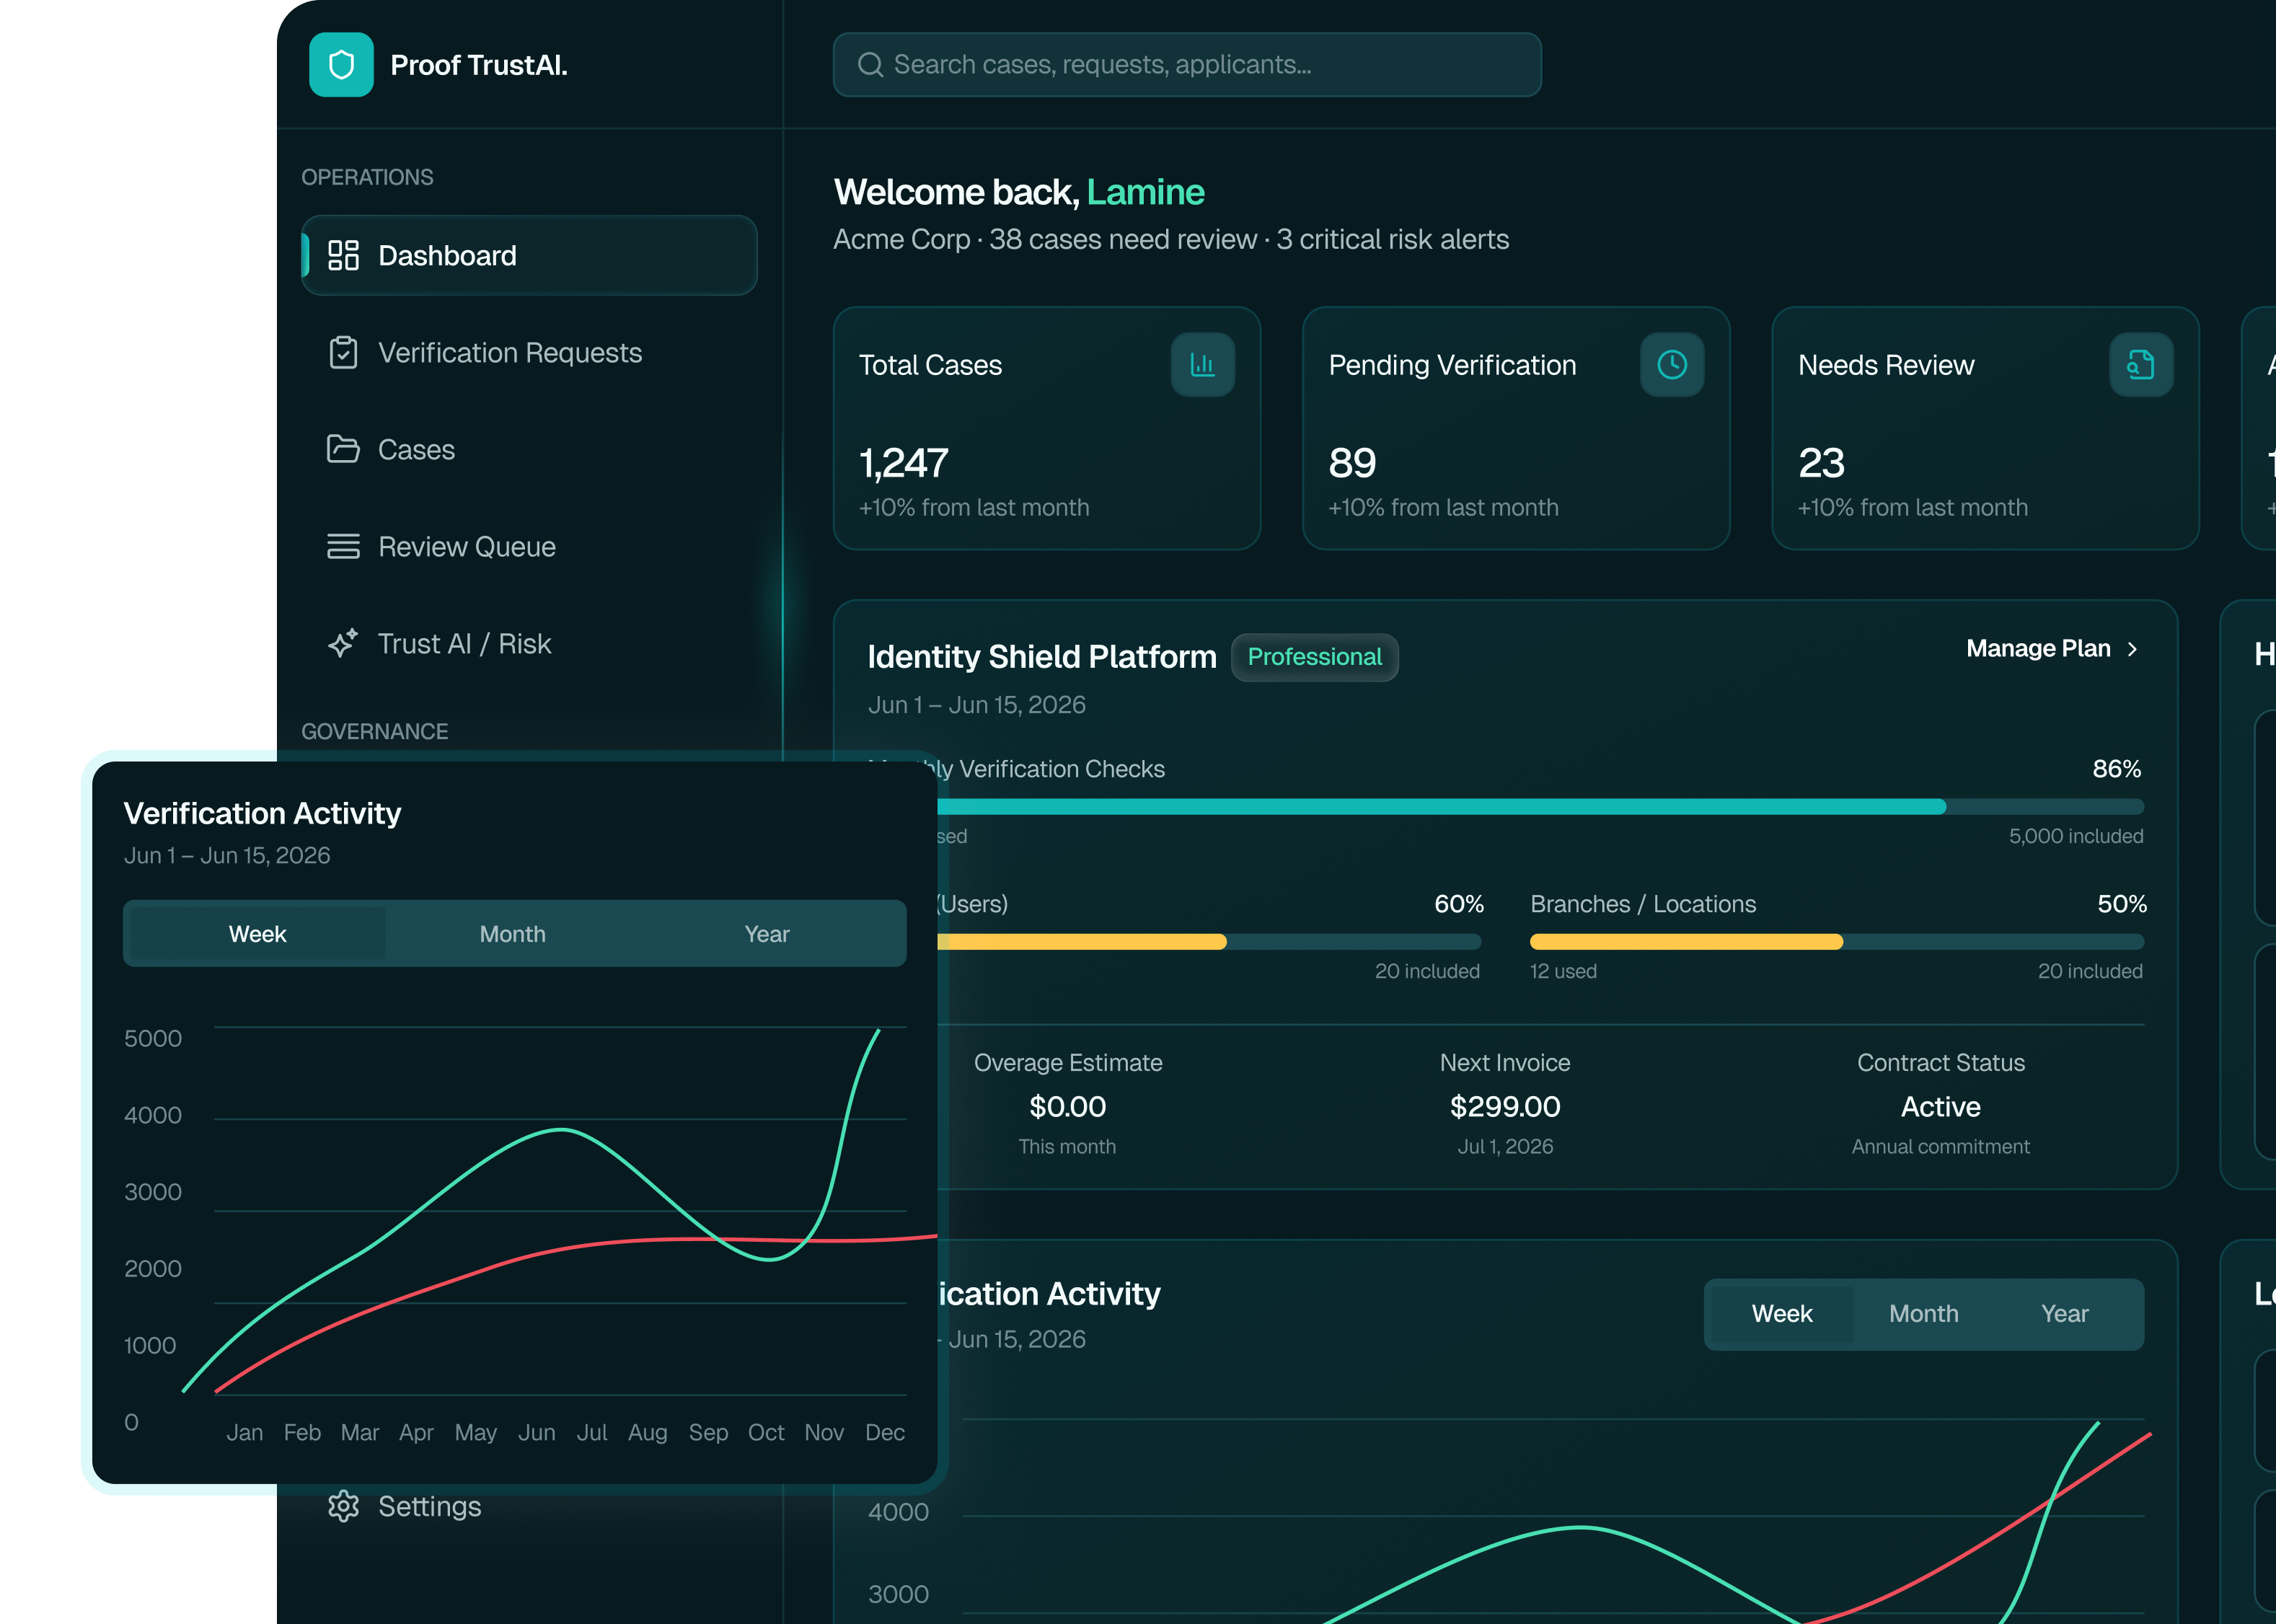
Task: Click the Users 60% yellow progress bar
Action: pyautogui.click(x=1209, y=942)
